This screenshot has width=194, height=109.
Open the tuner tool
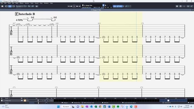click(x=126, y=6)
